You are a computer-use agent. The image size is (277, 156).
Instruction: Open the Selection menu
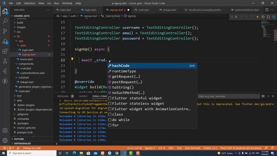pos(29,3)
